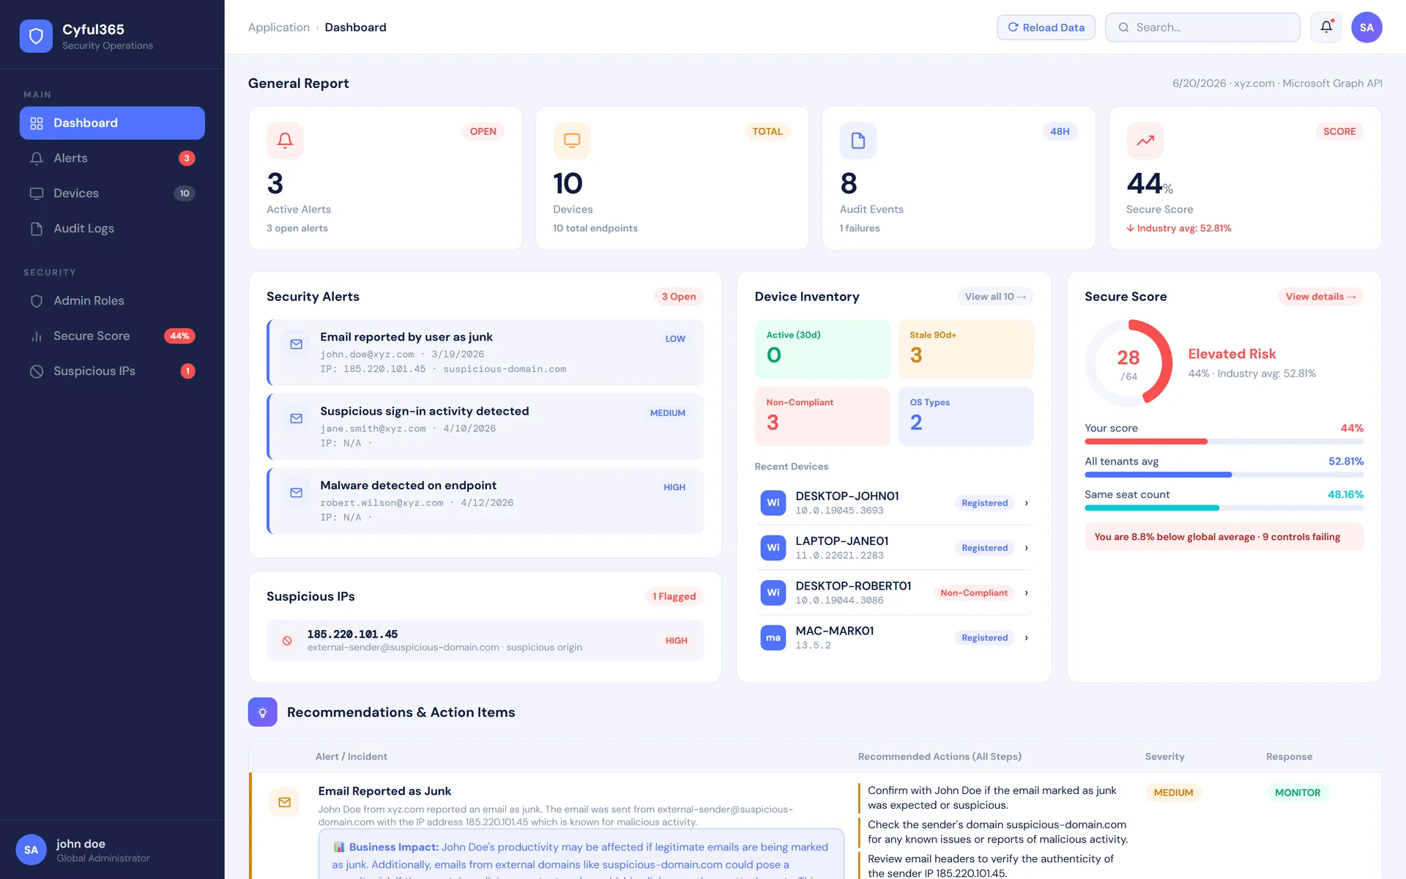This screenshot has height=879, width=1406.
Task: Navigate to Admin Roles
Action: click(112, 300)
